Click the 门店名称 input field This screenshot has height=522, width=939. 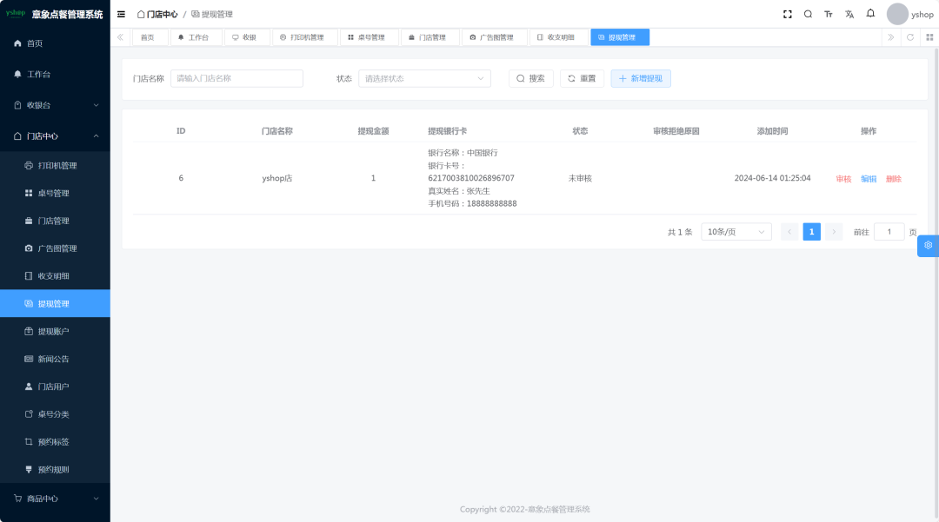coord(236,79)
